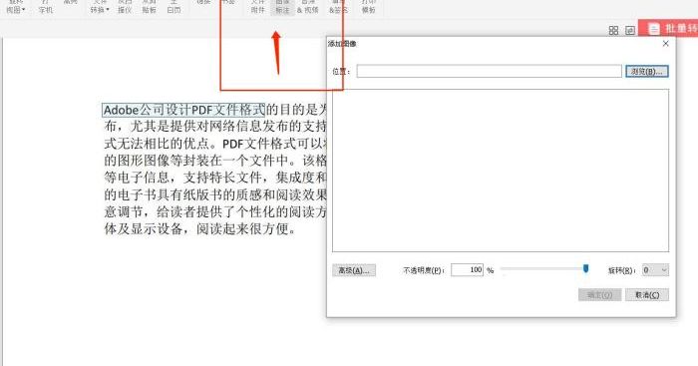698x366 pixels.
Task: Close the 添加图像 dialog
Action: [x=665, y=43]
